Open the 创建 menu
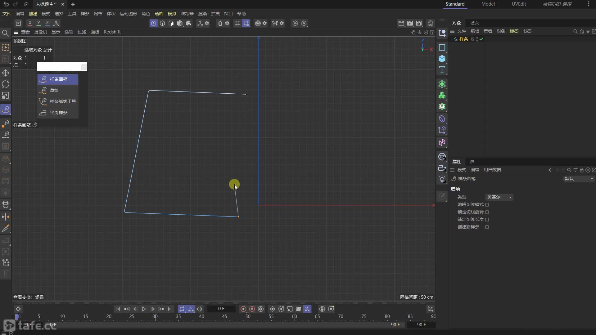The width and height of the screenshot is (596, 335). point(33,14)
